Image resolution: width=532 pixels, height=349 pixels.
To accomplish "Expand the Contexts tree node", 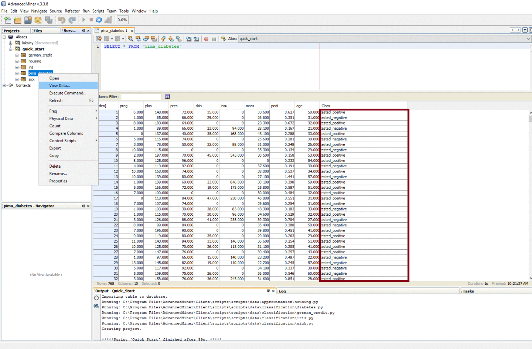I will (x=4, y=85).
